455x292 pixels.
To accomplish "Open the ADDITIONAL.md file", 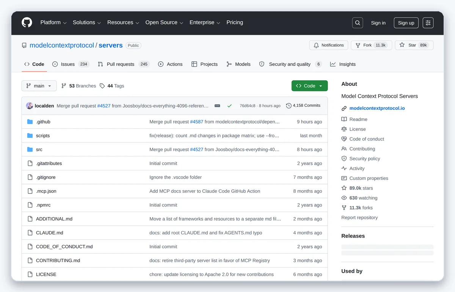I will point(54,219).
